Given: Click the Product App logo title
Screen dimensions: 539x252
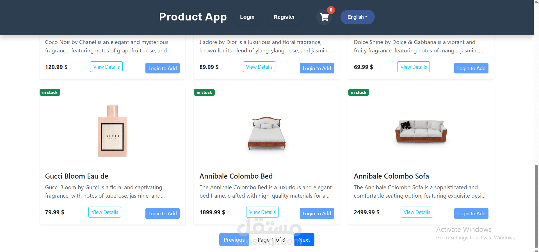Looking at the screenshot, I should (x=193, y=17).
